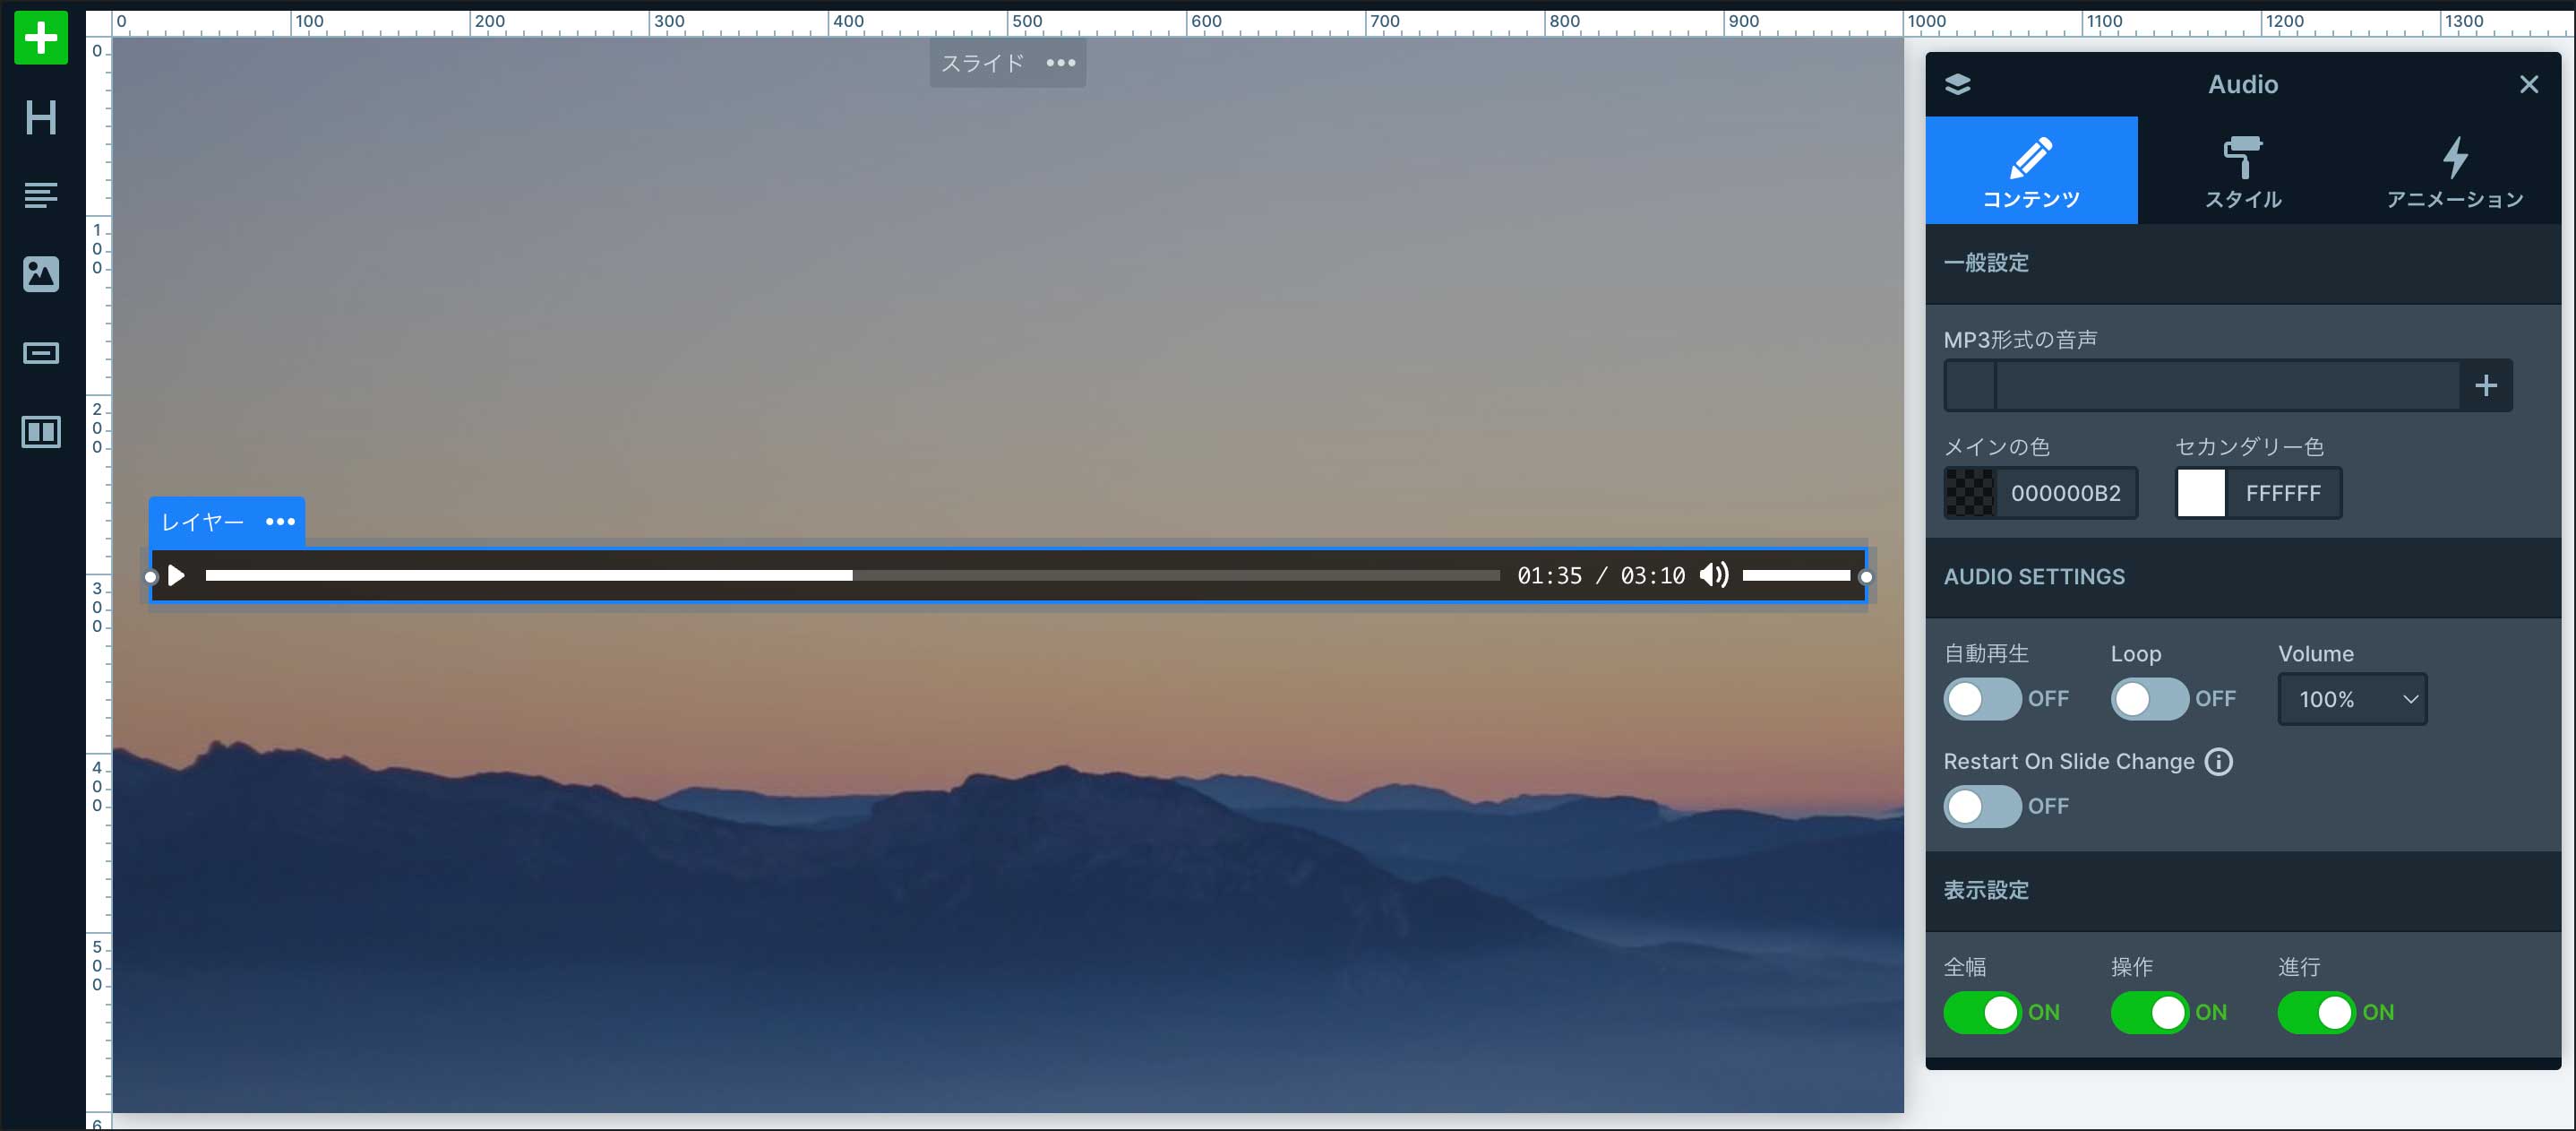Add a text paragraph layer
Screen dimensions: 2576x1131
pos(41,195)
